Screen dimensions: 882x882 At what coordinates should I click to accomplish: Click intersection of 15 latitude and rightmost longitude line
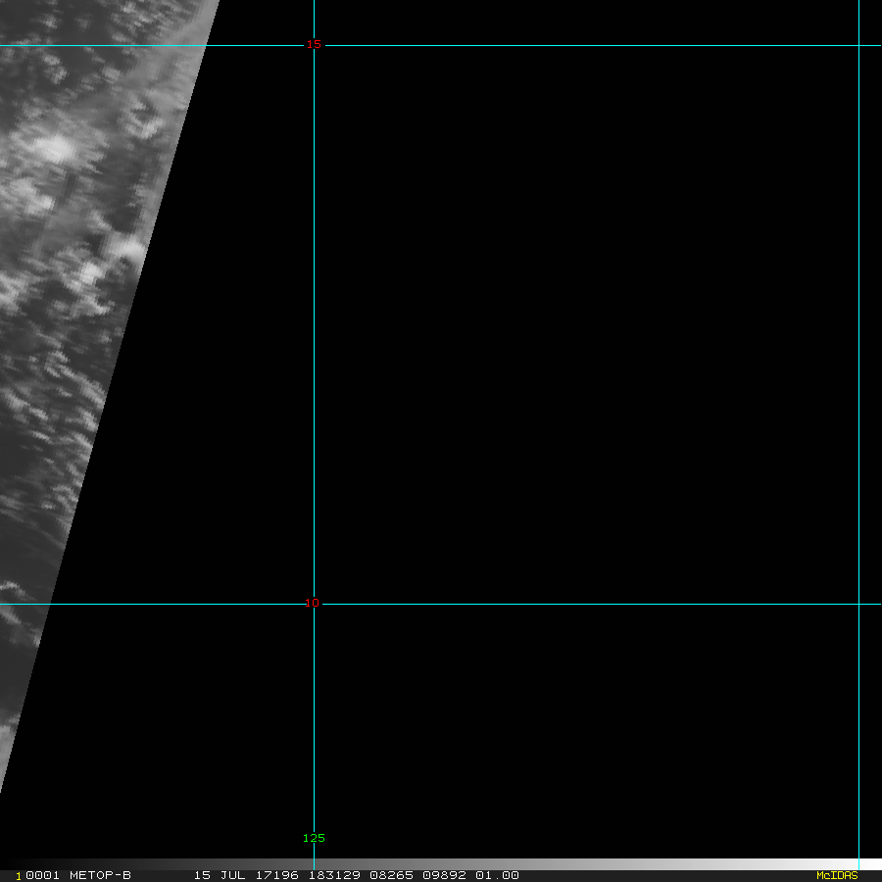tap(858, 45)
